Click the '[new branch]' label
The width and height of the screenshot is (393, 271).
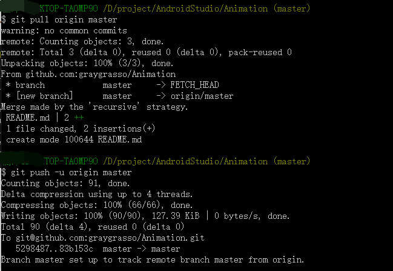pos(45,96)
